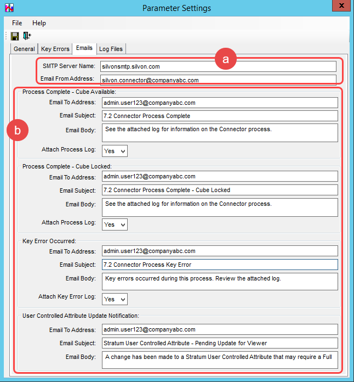Click Key Error Occurred Email Subject field

pos(220,265)
